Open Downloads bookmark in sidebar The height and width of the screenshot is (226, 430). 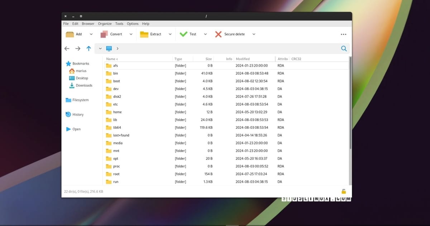click(84, 85)
